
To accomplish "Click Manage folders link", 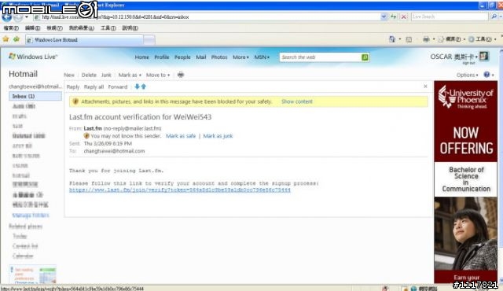I will point(31,215).
